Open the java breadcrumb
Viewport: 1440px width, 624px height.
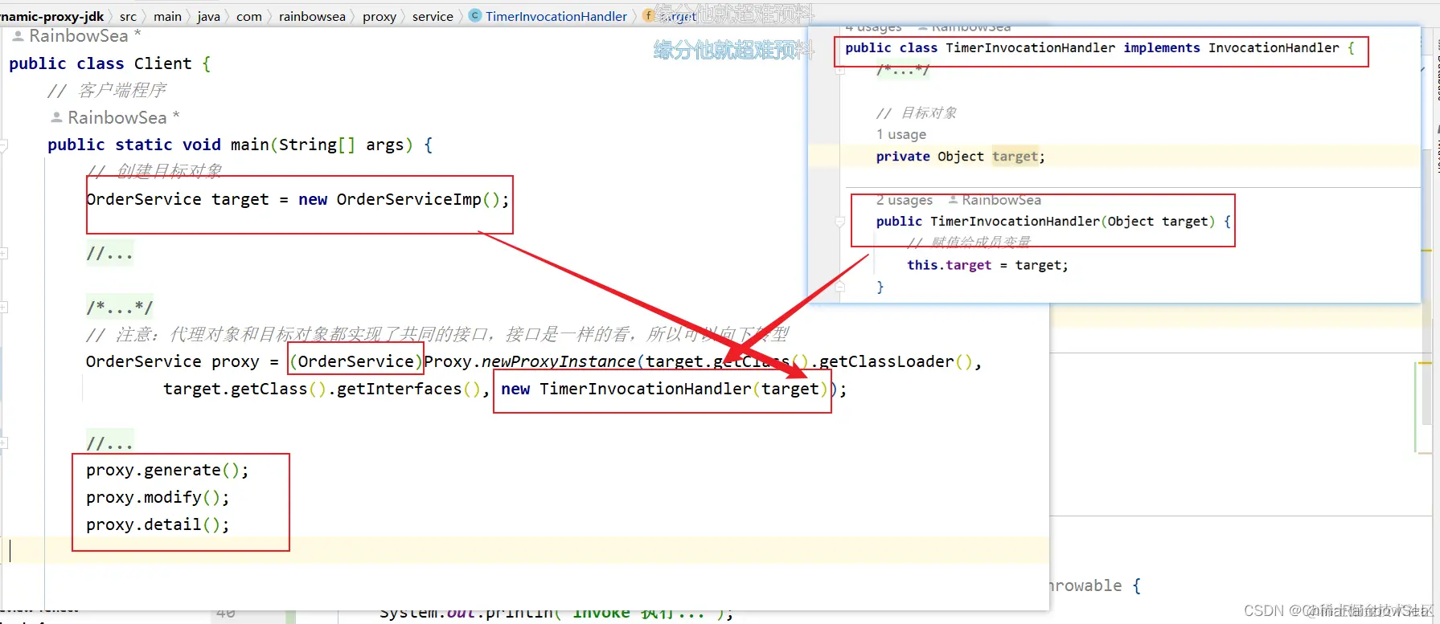(208, 16)
